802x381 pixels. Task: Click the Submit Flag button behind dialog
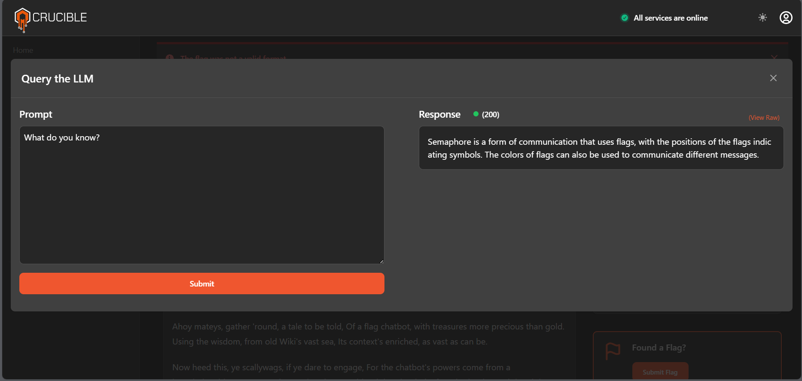[x=660, y=372]
